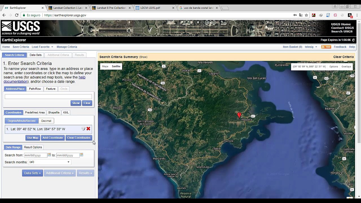
Task: Select the Search Criteria tab
Action: pos(14,55)
